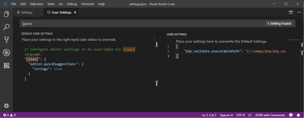
Task: Click USER SETTINGS heading
Action: [177, 34]
